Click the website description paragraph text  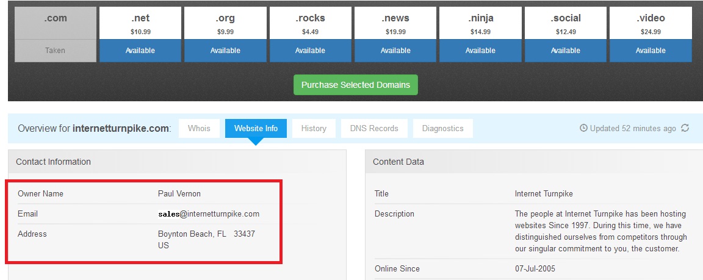point(600,231)
